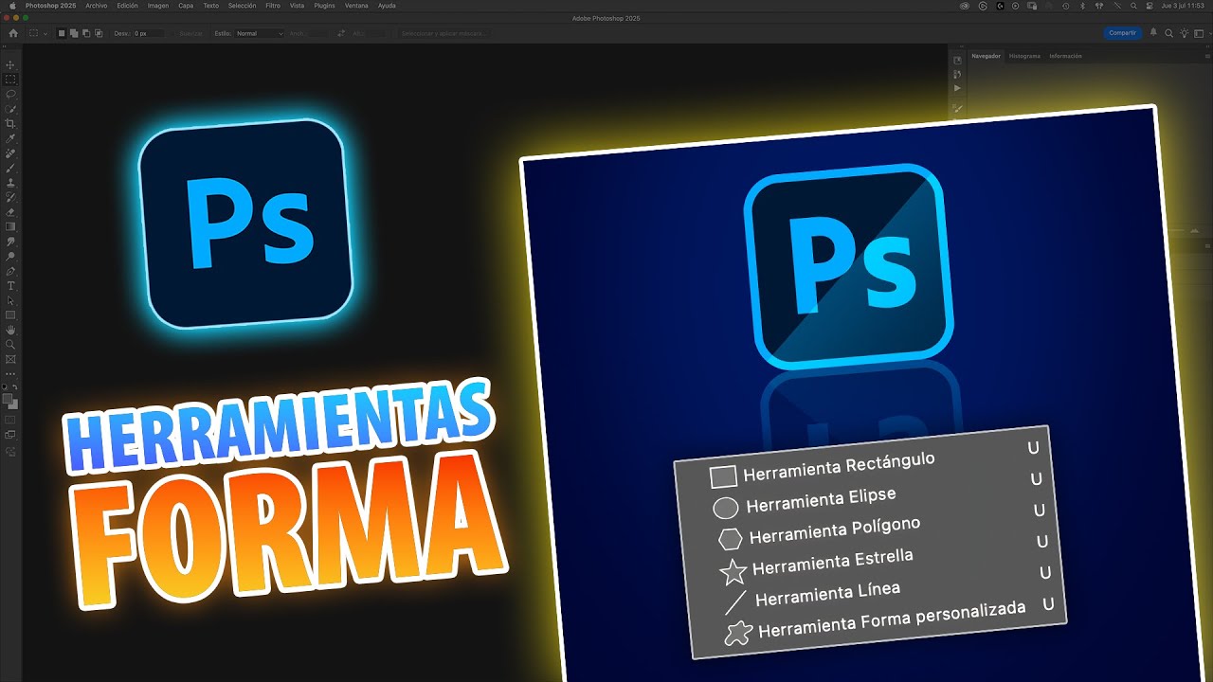Open the notifications bell icon
The height and width of the screenshot is (682, 1213).
tap(1153, 32)
